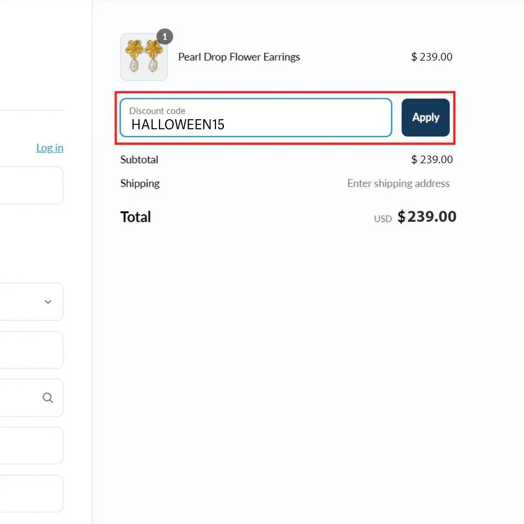Click the magnifier search icon
Viewport: 524px width, 524px height.
click(48, 398)
